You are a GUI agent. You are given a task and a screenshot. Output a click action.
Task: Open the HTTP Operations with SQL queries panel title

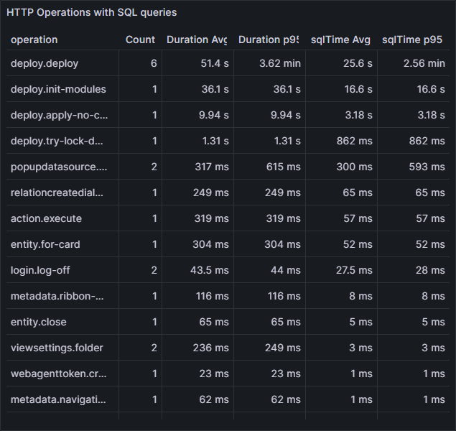pos(91,13)
